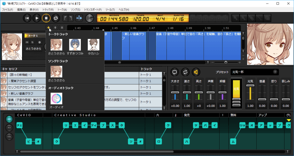
Task: Open トランスポート(P) menu
Action: [93, 10]
